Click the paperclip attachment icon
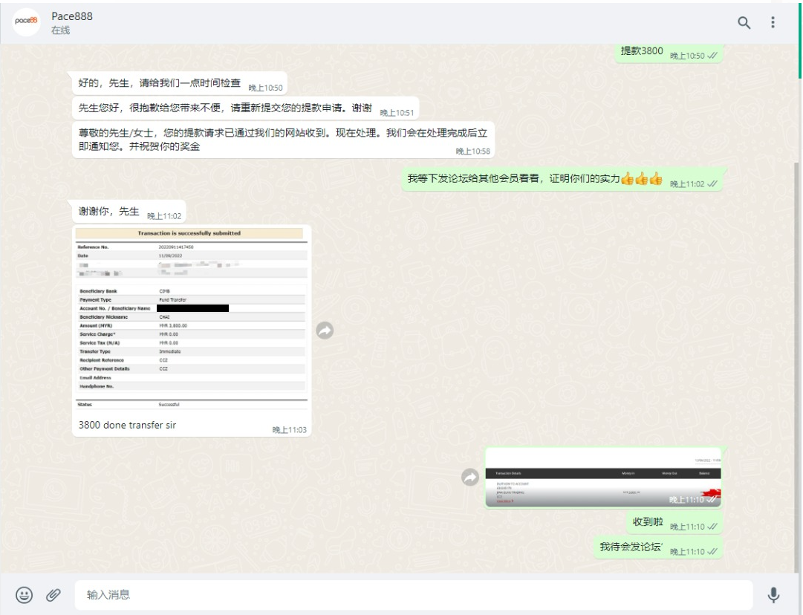Image resolution: width=803 pixels, height=615 pixels. tap(53, 594)
